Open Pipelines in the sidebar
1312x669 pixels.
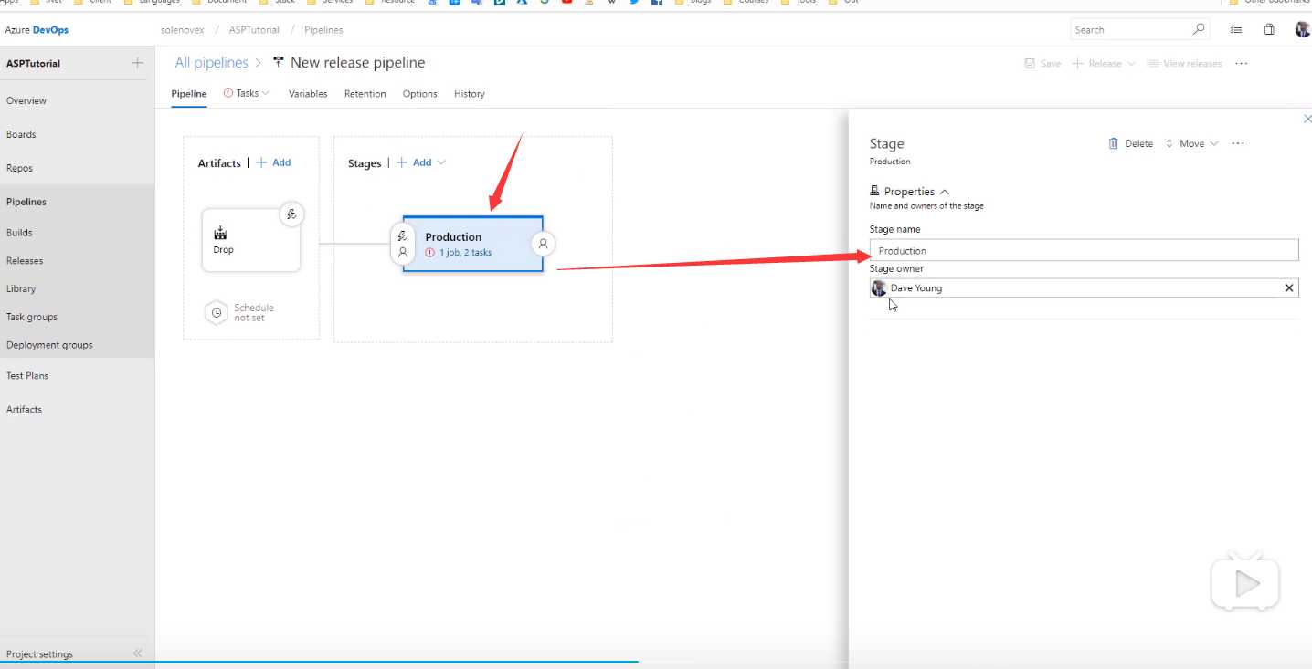[x=26, y=202]
